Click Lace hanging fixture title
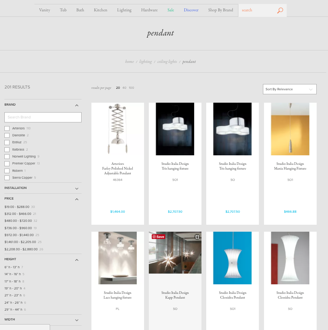The width and height of the screenshot is (328, 330). point(118,297)
